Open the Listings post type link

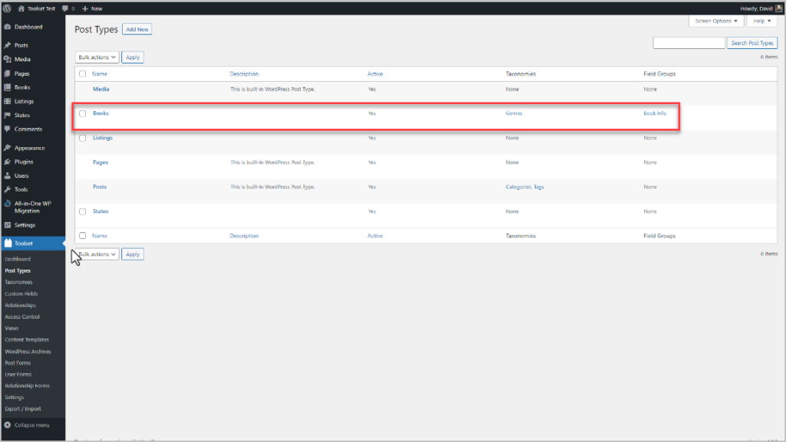tap(102, 137)
